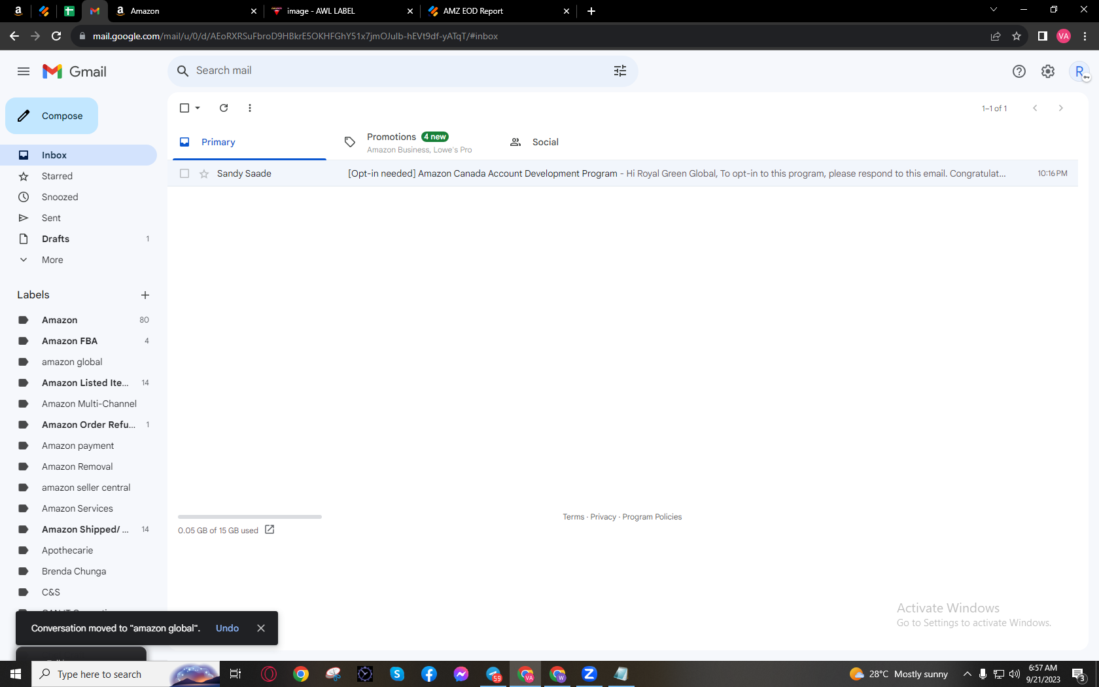This screenshot has height=687, width=1099.
Task: Switch to the Amazon browser tab
Action: (x=186, y=11)
